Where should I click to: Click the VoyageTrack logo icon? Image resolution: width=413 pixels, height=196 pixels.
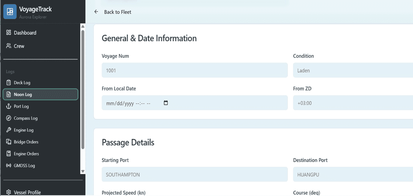tap(10, 11)
